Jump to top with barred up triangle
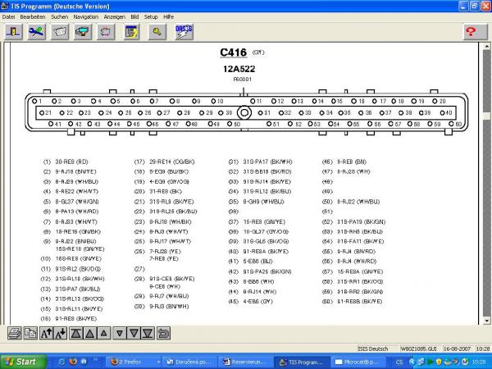This screenshot has height=369, width=492. (75, 332)
